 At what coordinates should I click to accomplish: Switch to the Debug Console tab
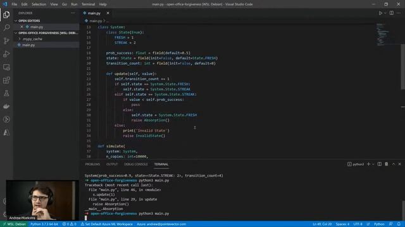click(x=136, y=164)
